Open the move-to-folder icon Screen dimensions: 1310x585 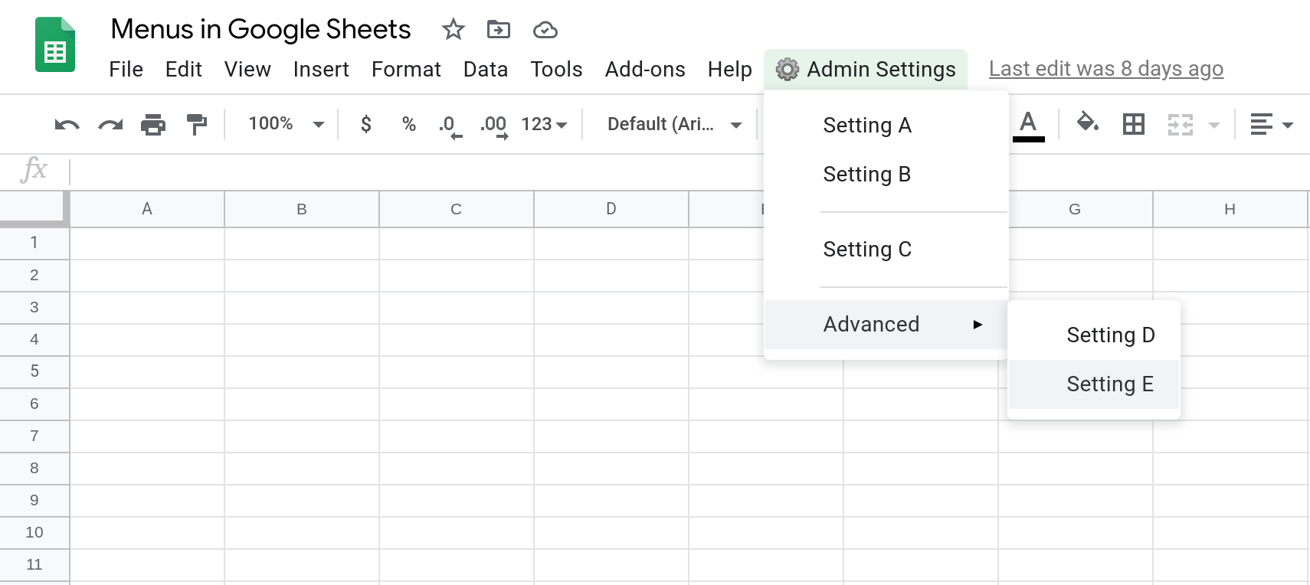coord(499,30)
